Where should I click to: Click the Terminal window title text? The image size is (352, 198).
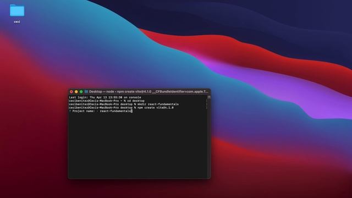pos(148,92)
